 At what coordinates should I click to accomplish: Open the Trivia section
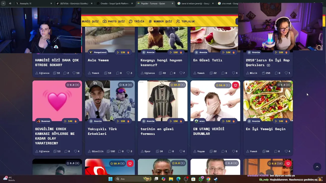pos(137,21)
